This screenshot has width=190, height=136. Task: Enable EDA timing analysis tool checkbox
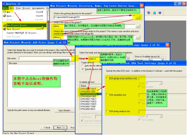107,111
